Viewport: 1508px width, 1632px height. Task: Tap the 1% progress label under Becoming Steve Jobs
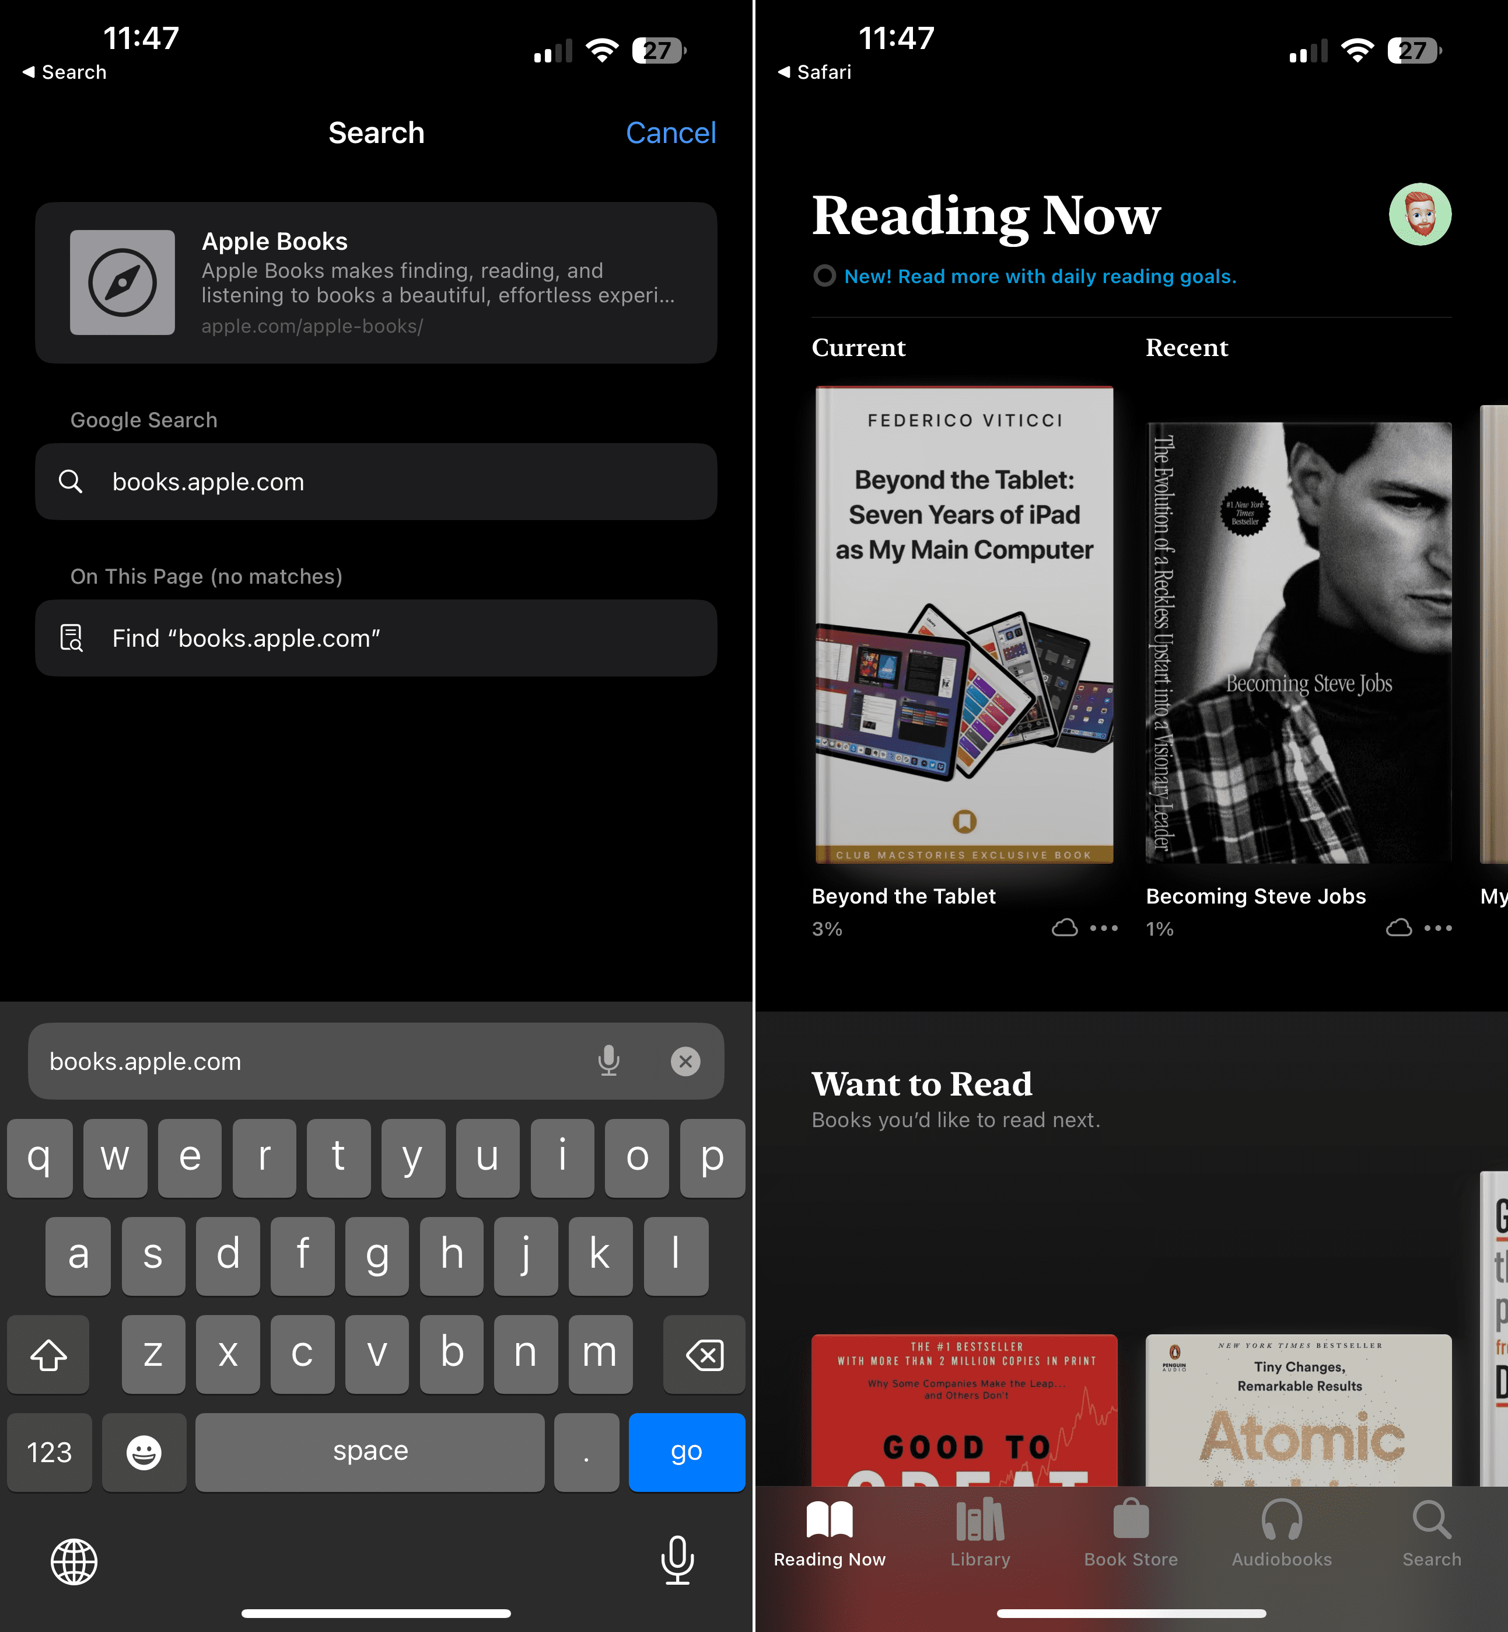pos(1160,929)
